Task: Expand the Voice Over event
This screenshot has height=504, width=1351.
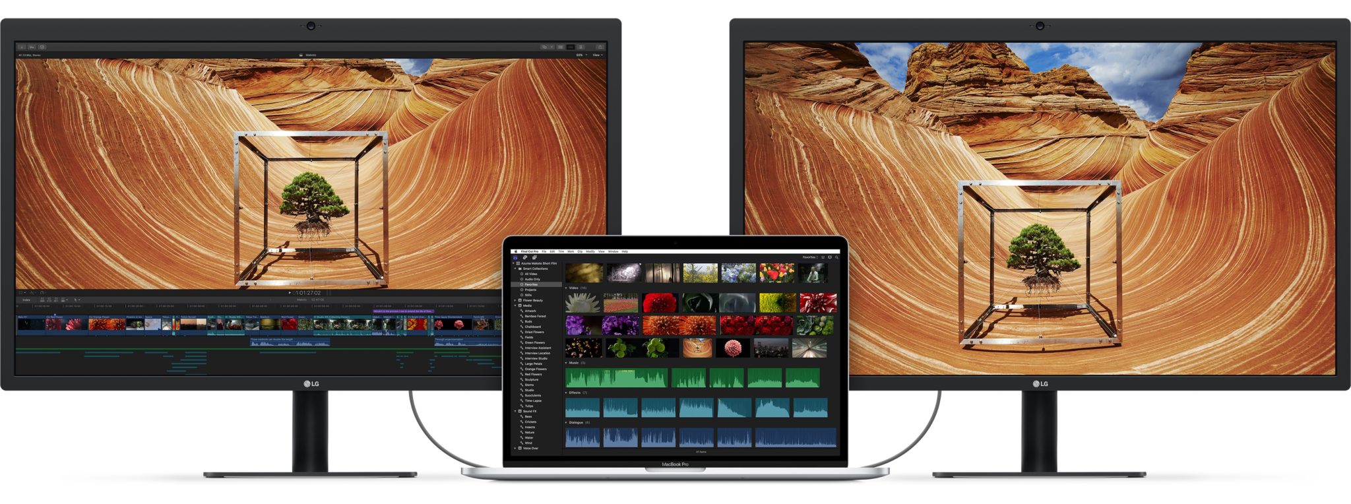Action: click(x=516, y=448)
